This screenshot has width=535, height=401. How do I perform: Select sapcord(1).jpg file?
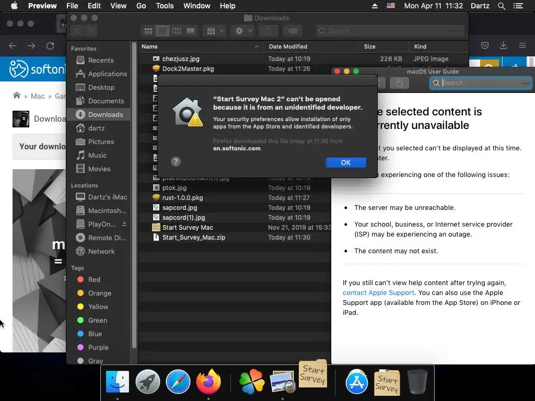(183, 218)
